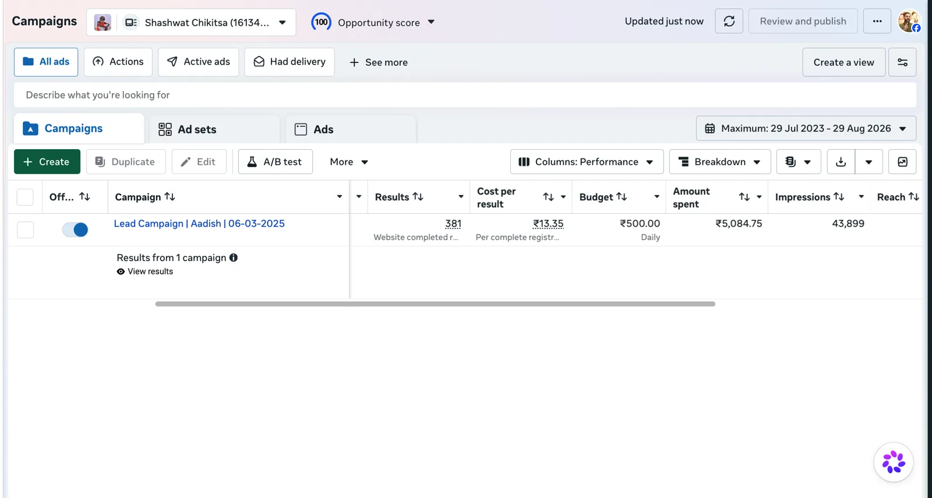Switch to the Ads tab

tap(351, 129)
